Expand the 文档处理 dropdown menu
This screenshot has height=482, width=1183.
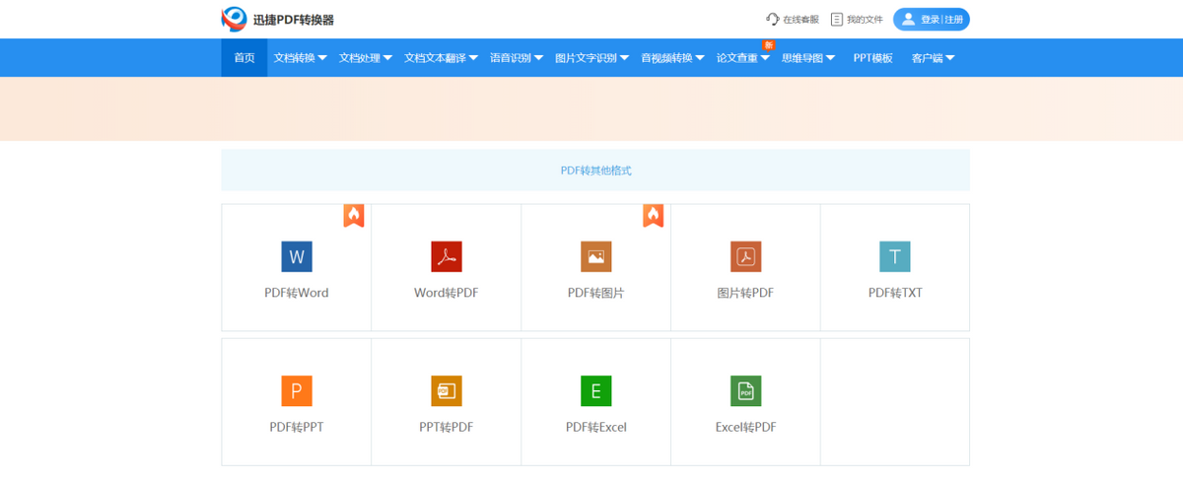(x=365, y=58)
